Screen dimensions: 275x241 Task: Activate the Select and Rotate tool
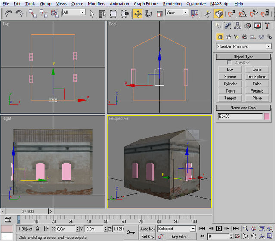[x=149, y=14]
